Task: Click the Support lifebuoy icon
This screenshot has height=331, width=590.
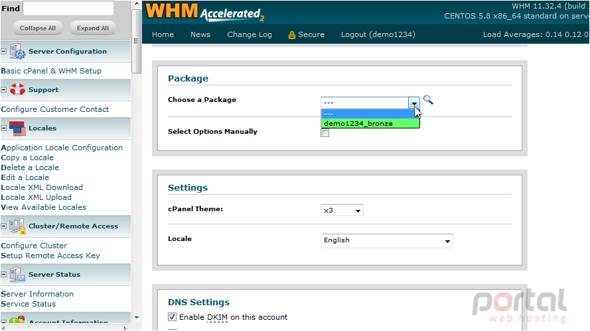Action: (x=17, y=89)
